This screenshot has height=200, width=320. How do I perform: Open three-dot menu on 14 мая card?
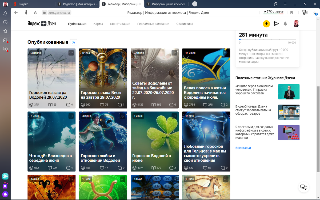[71, 179]
